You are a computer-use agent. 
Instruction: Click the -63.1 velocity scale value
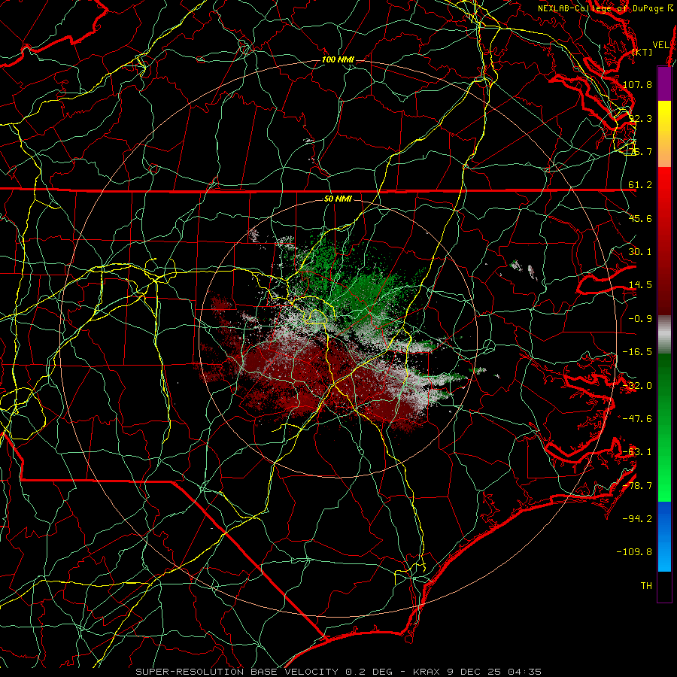click(x=637, y=452)
